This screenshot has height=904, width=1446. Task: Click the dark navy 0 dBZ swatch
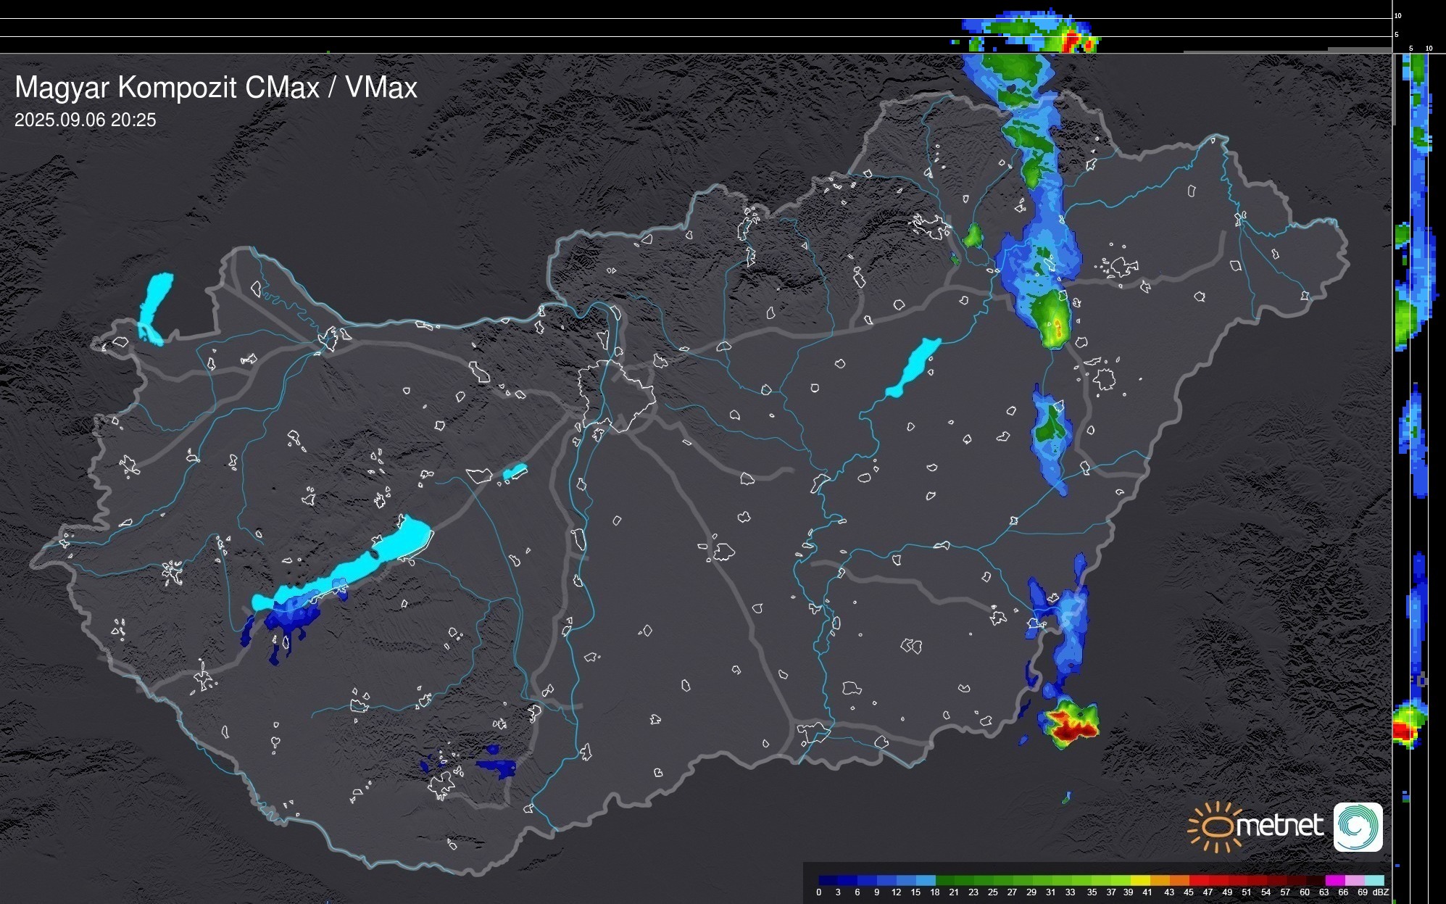(828, 880)
